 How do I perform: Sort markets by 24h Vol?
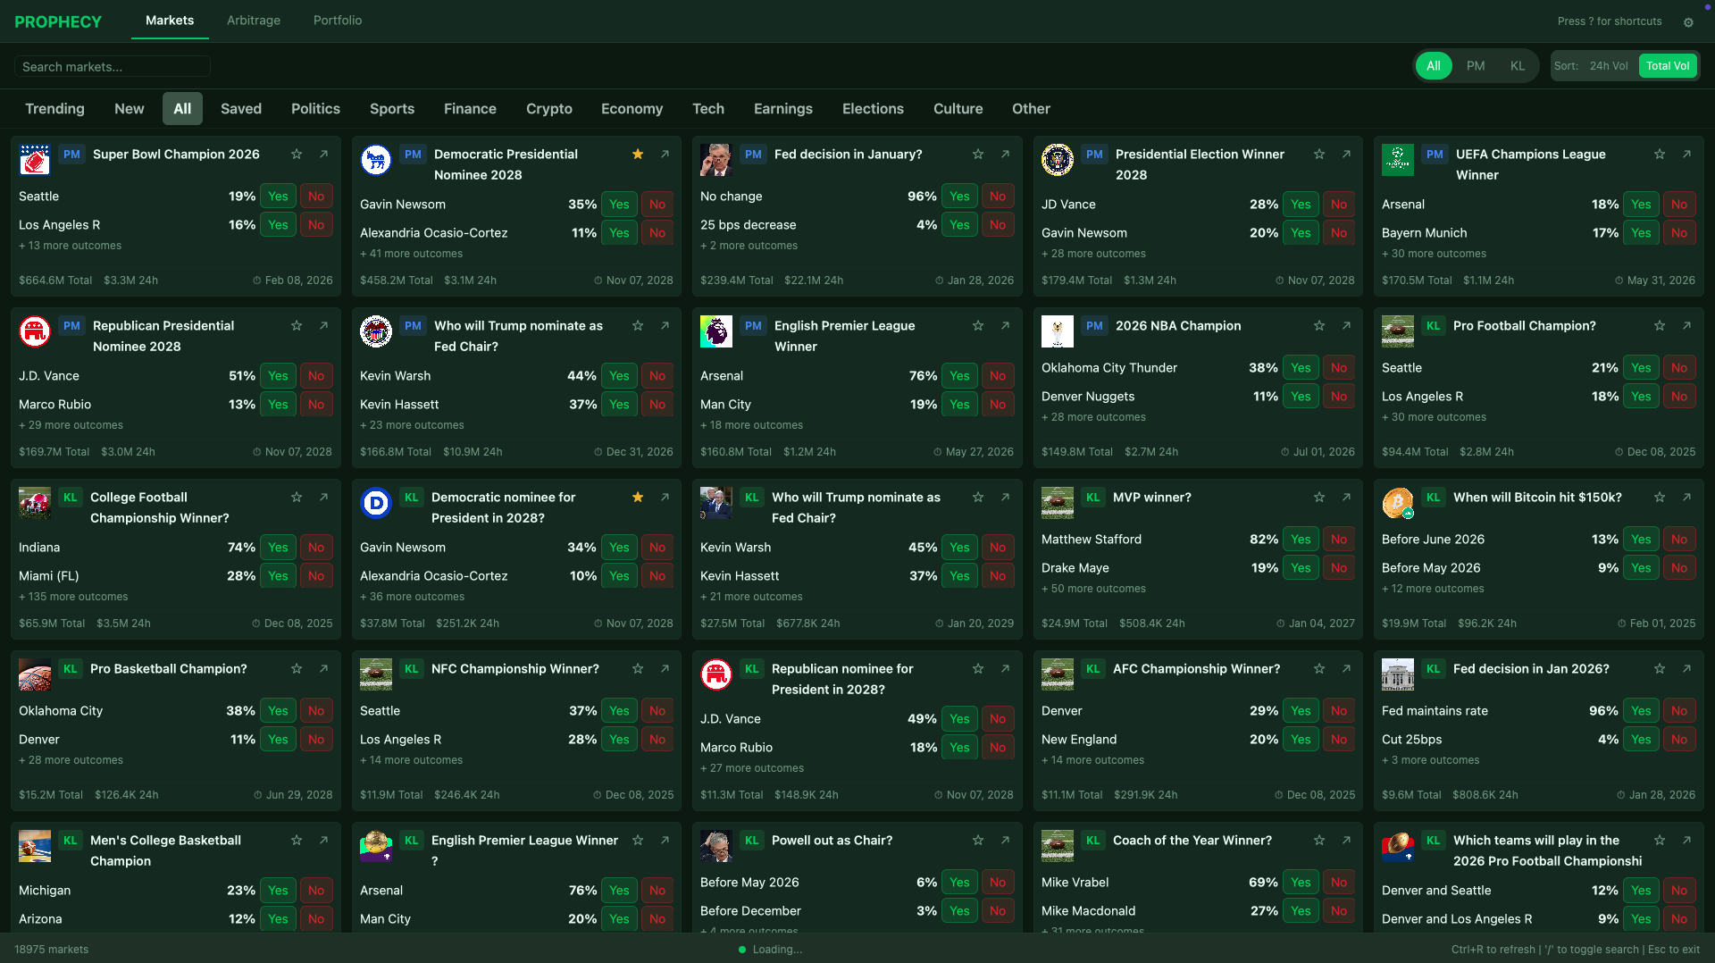click(x=1609, y=66)
